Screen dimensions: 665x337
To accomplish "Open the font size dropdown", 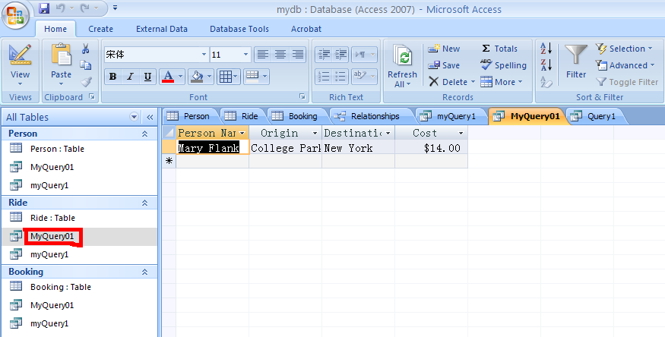I will point(245,55).
